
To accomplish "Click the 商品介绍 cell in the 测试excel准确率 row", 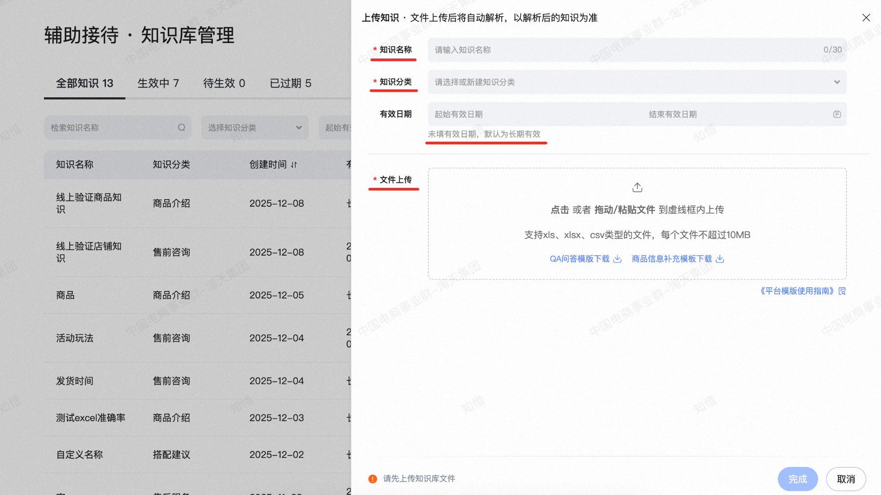I will (x=171, y=418).
